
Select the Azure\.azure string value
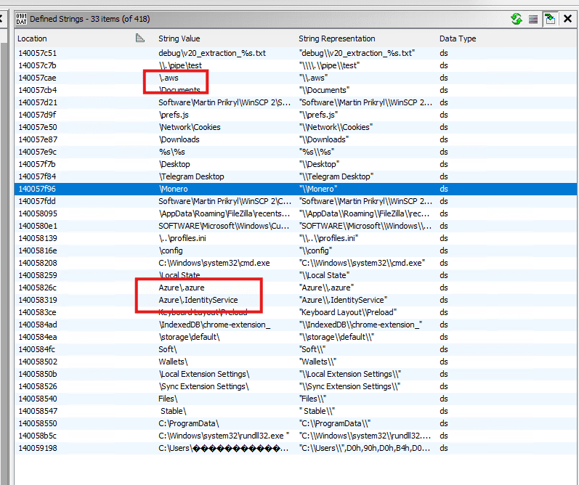coord(182,288)
